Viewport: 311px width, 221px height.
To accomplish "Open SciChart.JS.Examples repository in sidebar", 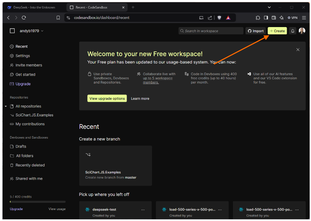I will [32, 115].
